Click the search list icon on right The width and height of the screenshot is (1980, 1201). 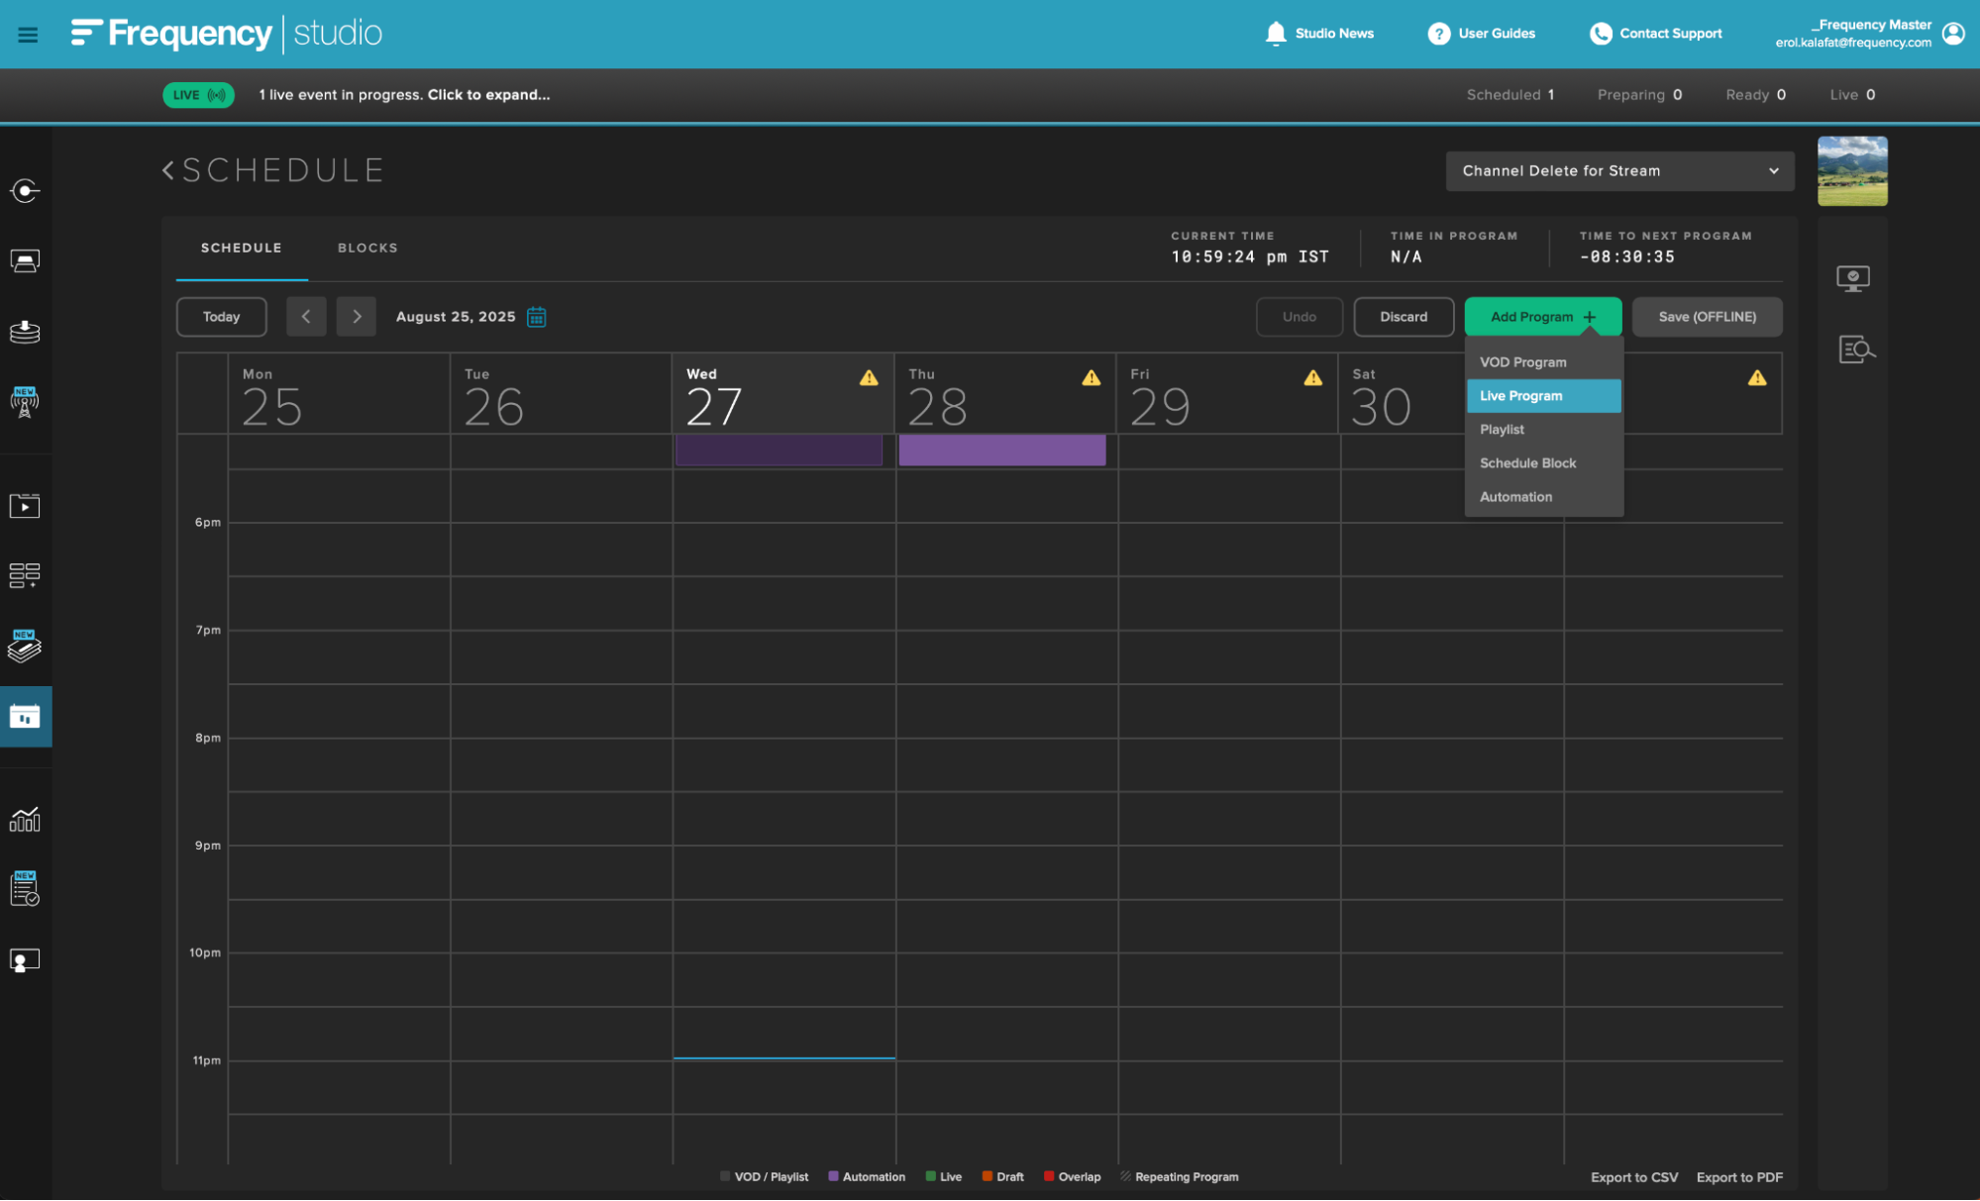click(1855, 350)
